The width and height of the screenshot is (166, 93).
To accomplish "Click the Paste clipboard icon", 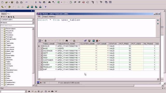I will click(44, 2).
